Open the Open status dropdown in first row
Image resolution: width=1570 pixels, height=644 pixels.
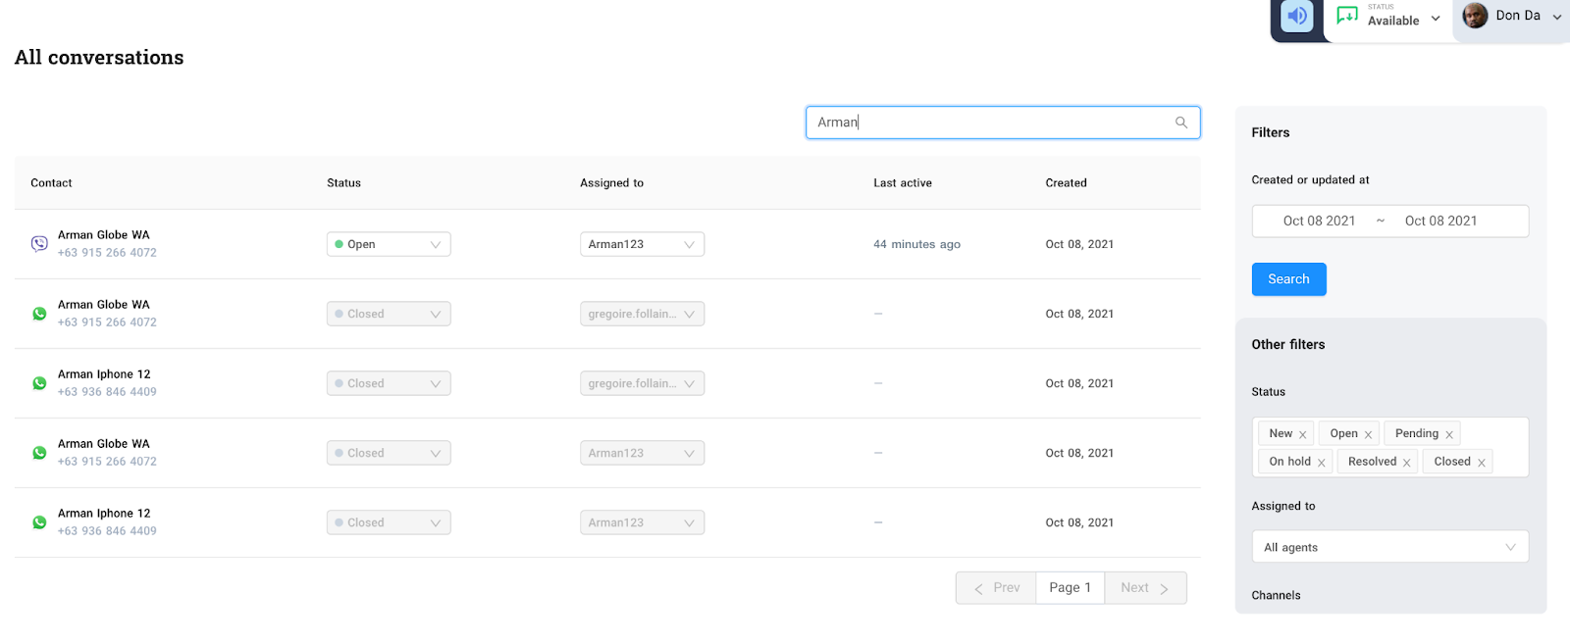(x=389, y=244)
